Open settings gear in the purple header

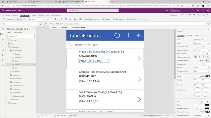(x=198, y=10)
